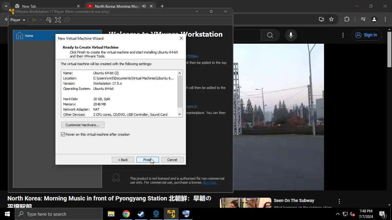Select the Memory '2048 MB' row
This screenshot has height=220, width=392.
119,104
